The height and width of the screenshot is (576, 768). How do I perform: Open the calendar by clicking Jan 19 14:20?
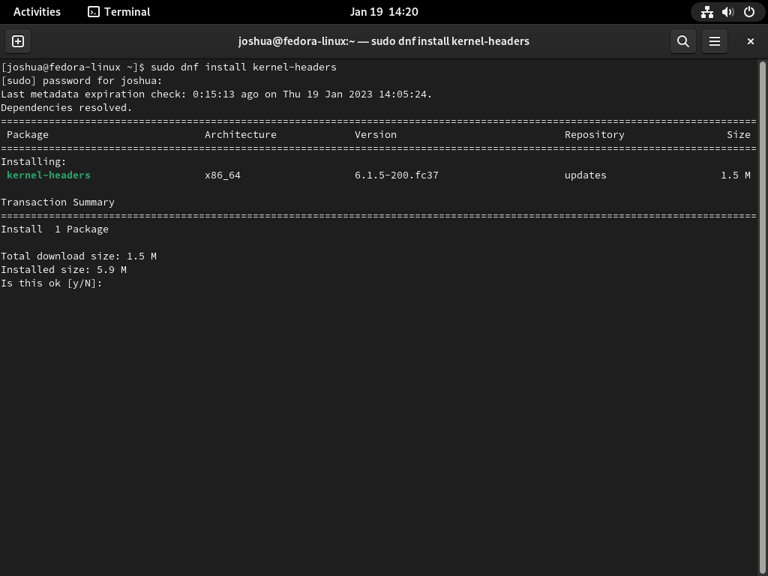tap(384, 11)
